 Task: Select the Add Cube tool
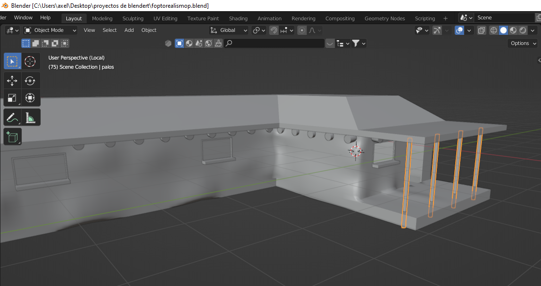(x=12, y=136)
